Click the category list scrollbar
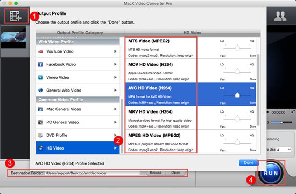296x194 pixels. 122,125
